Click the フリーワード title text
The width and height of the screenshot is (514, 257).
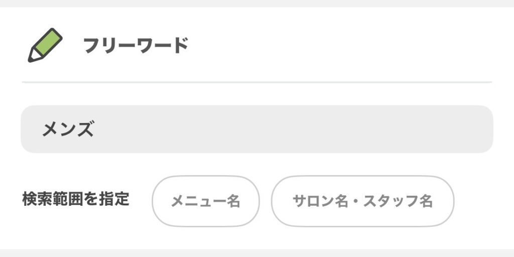[135, 46]
